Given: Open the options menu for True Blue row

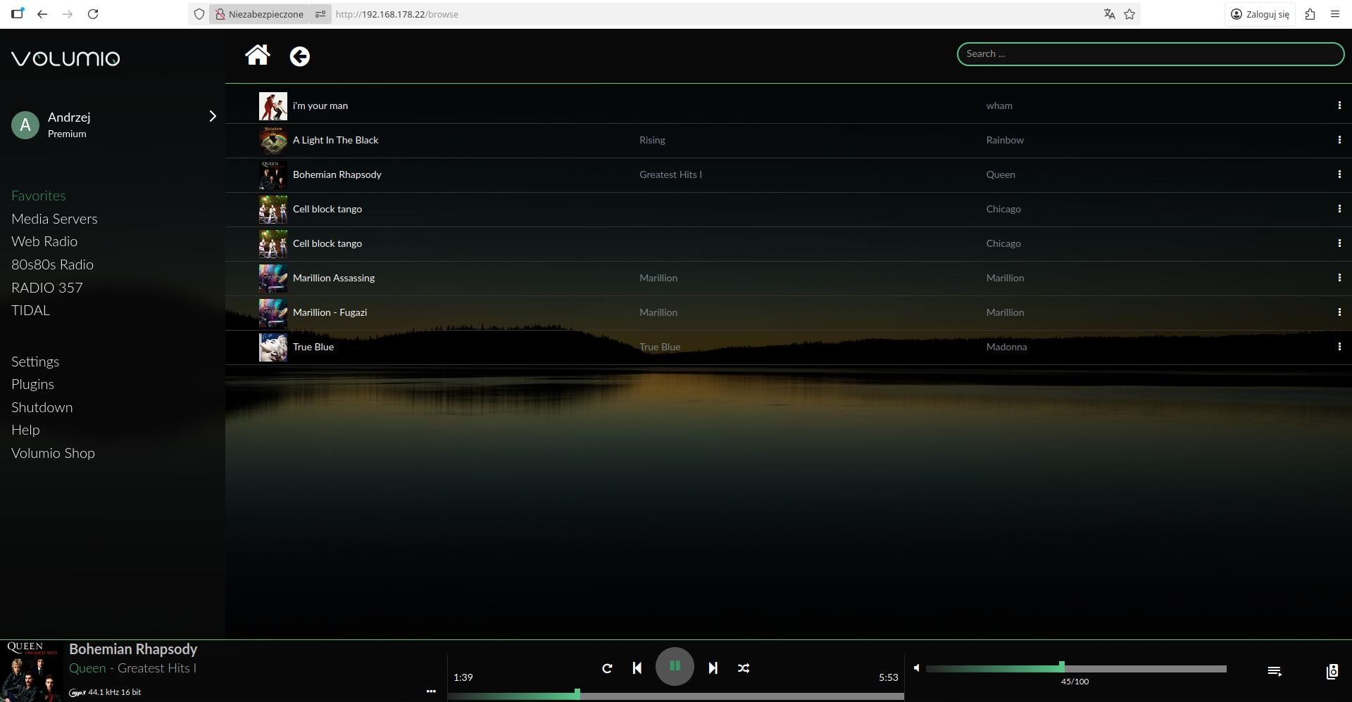Looking at the screenshot, I should click(x=1339, y=347).
